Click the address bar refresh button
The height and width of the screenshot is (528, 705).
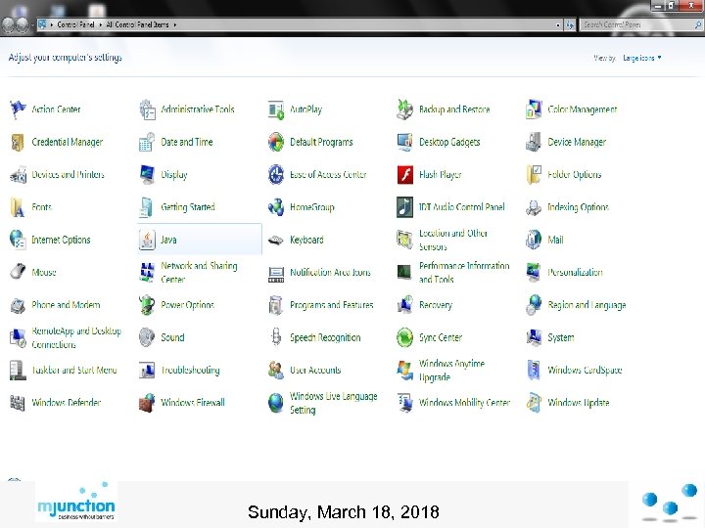570,25
